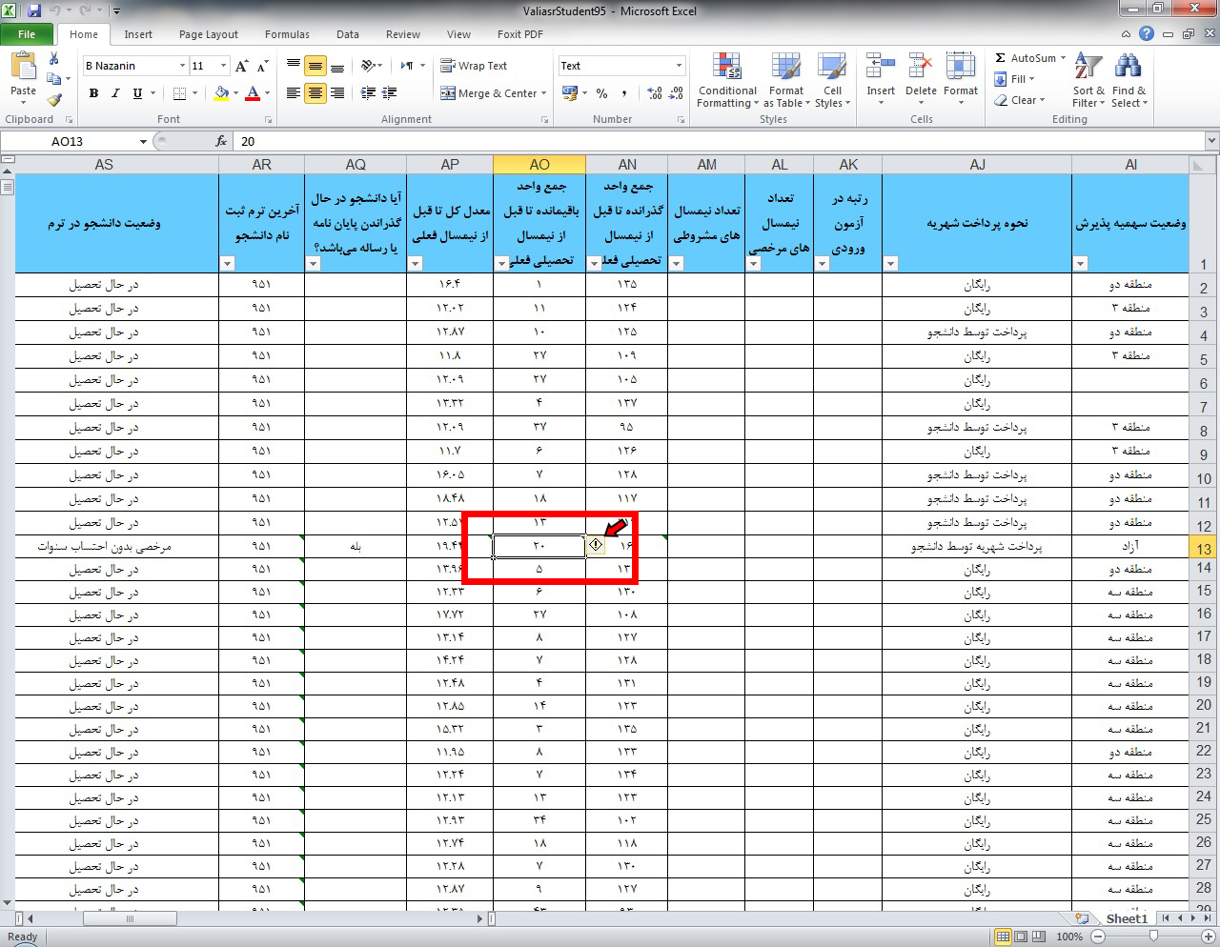Toggle Italic text formatting
The image size is (1220, 947).
(115, 93)
